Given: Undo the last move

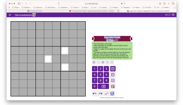Looking at the screenshot, I should click(94, 93).
